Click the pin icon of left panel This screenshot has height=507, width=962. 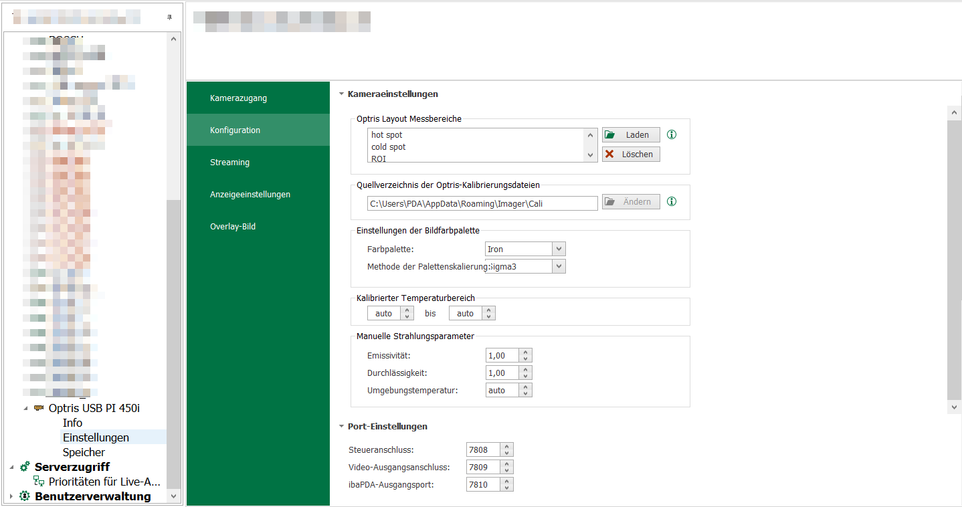point(169,18)
